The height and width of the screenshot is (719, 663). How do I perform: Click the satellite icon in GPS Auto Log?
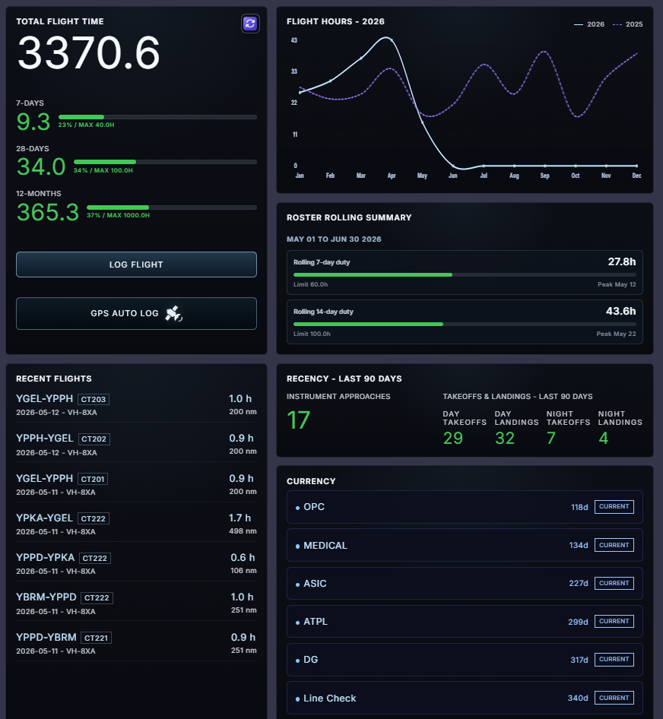pyautogui.click(x=173, y=314)
